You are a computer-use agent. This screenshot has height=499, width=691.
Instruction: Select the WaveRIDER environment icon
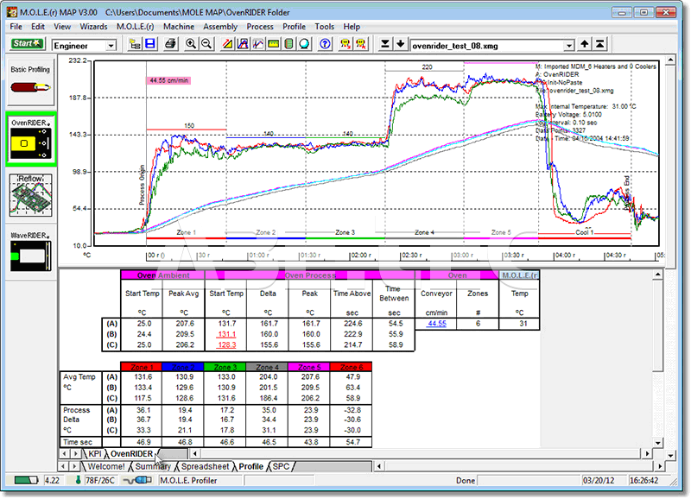[x=30, y=251]
